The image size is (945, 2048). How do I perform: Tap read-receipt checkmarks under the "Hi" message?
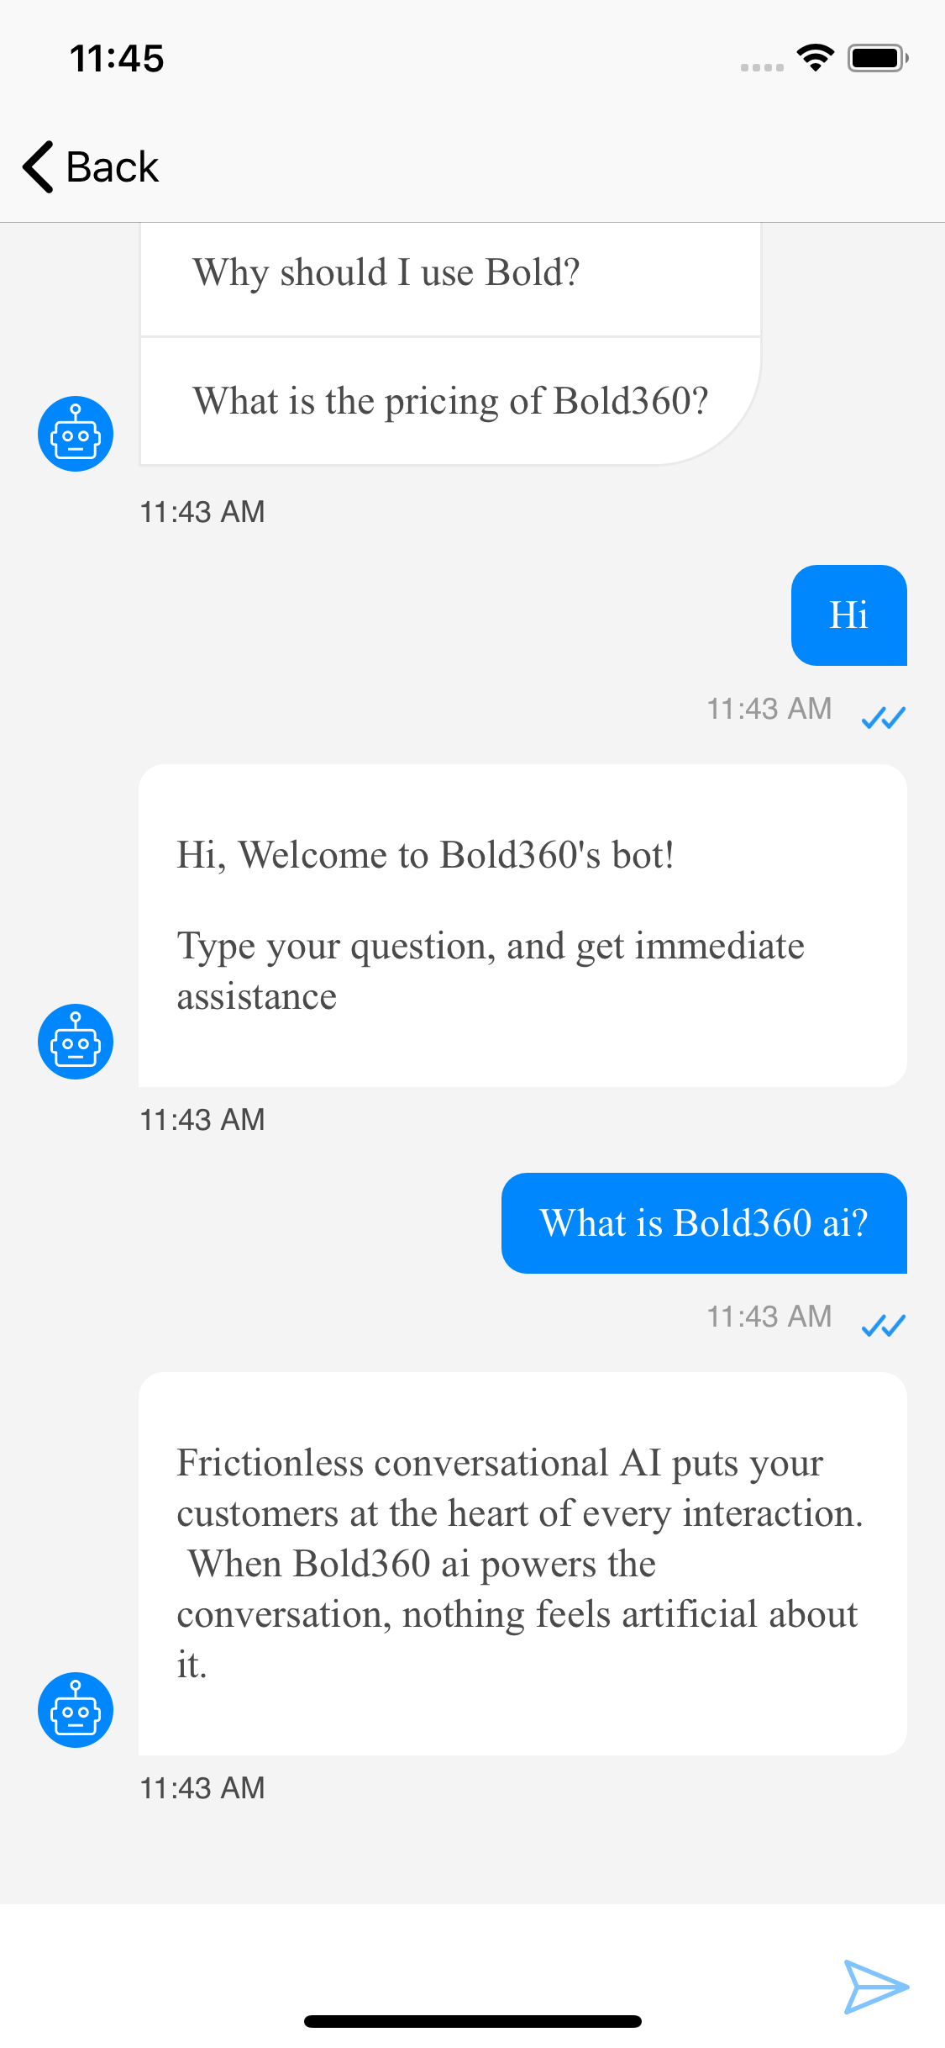tap(884, 717)
